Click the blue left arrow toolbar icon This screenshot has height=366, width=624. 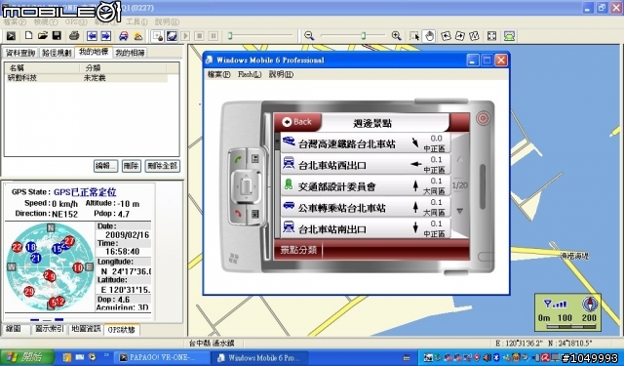tap(92, 36)
